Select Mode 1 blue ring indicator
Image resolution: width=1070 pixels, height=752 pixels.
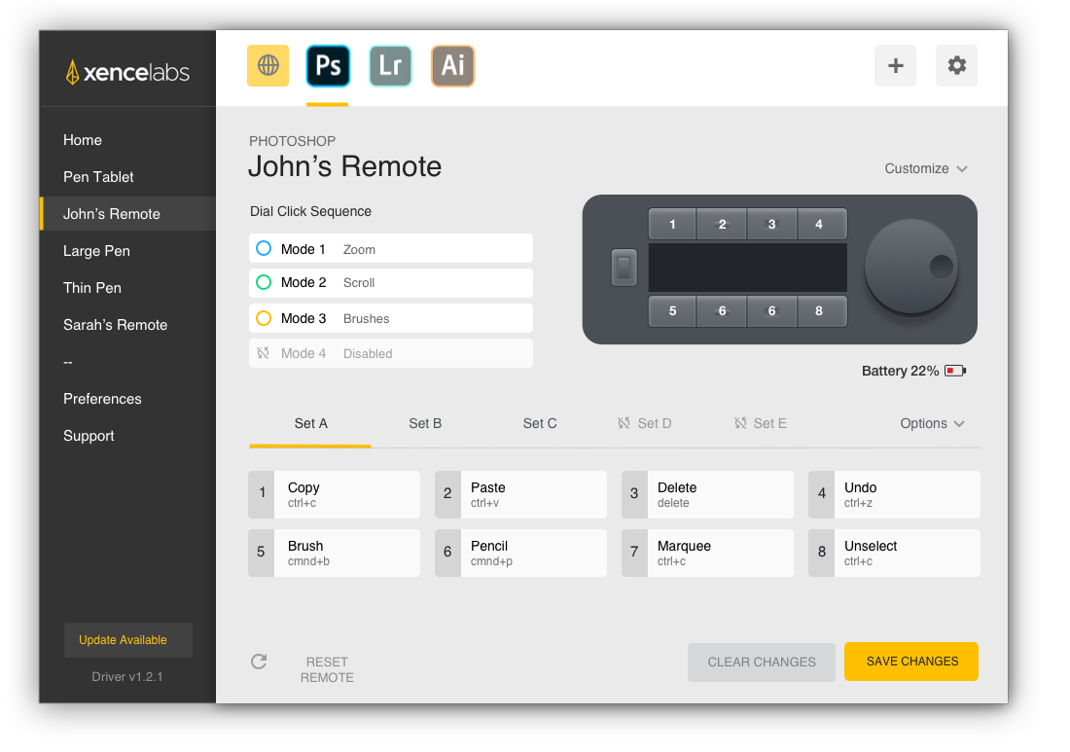coord(264,248)
